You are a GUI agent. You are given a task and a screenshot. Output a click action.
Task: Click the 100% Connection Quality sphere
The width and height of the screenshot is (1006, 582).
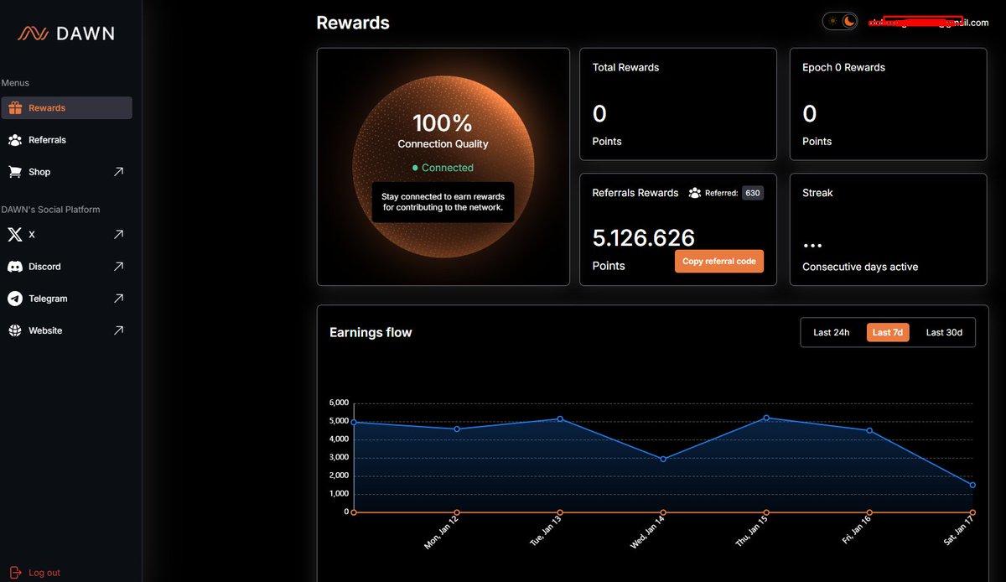coord(443,167)
